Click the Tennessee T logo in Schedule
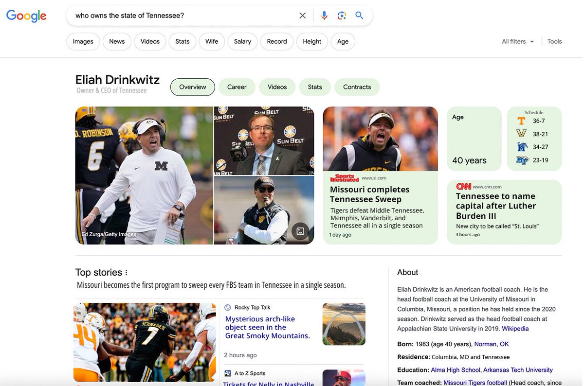The height and width of the screenshot is (386, 584). point(521,121)
